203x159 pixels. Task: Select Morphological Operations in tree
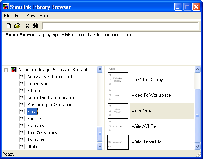tap(51, 105)
